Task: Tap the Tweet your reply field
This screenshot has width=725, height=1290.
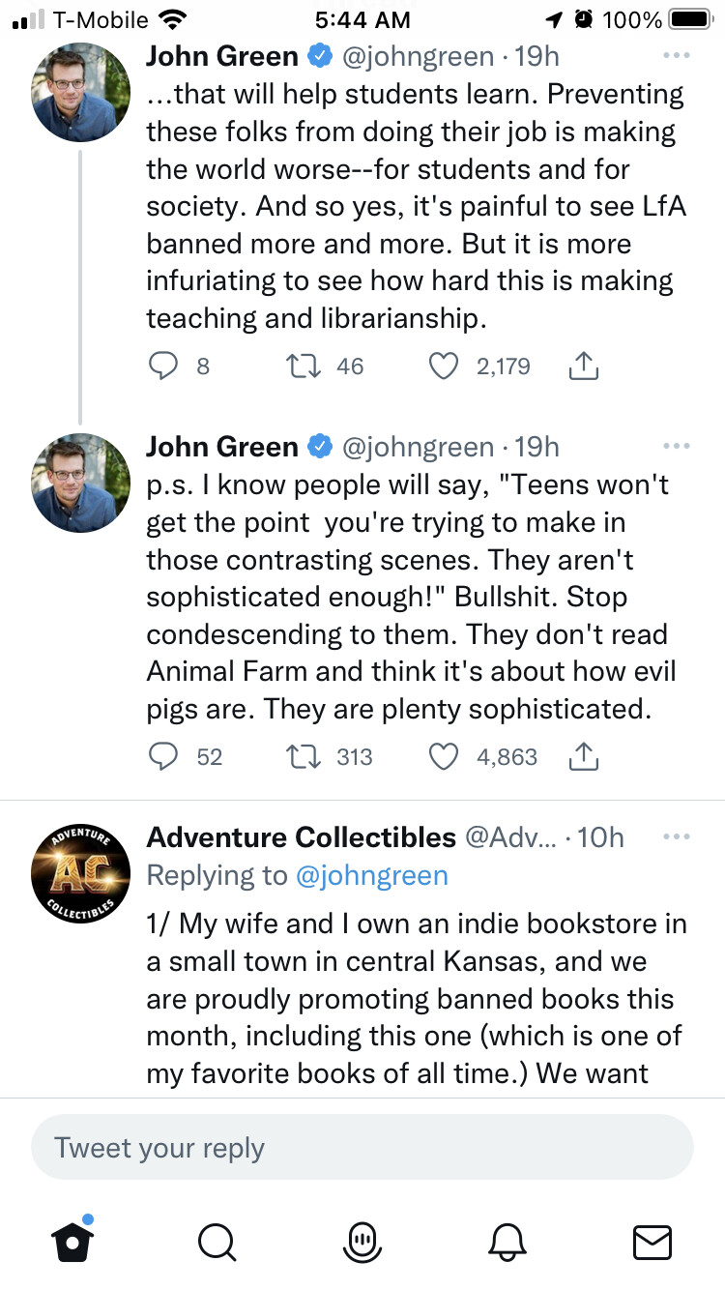Action: pyautogui.click(x=362, y=1148)
